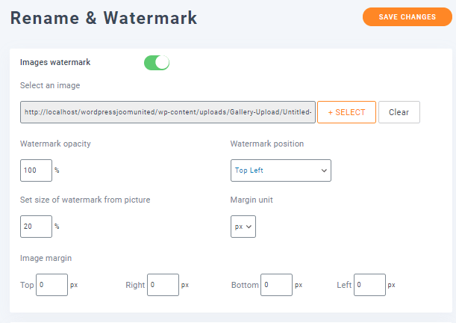Screen dimensions: 456x323
Task: Select the Top margin input box
Action: (x=51, y=285)
